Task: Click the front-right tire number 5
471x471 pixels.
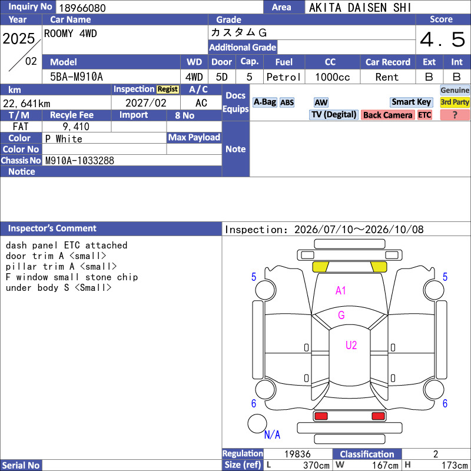Action: pyautogui.click(x=445, y=277)
